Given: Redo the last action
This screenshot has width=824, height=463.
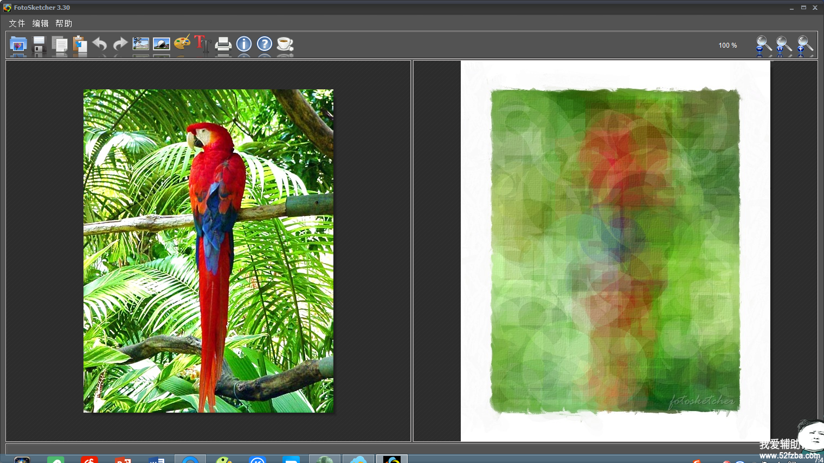Looking at the screenshot, I should [x=120, y=44].
